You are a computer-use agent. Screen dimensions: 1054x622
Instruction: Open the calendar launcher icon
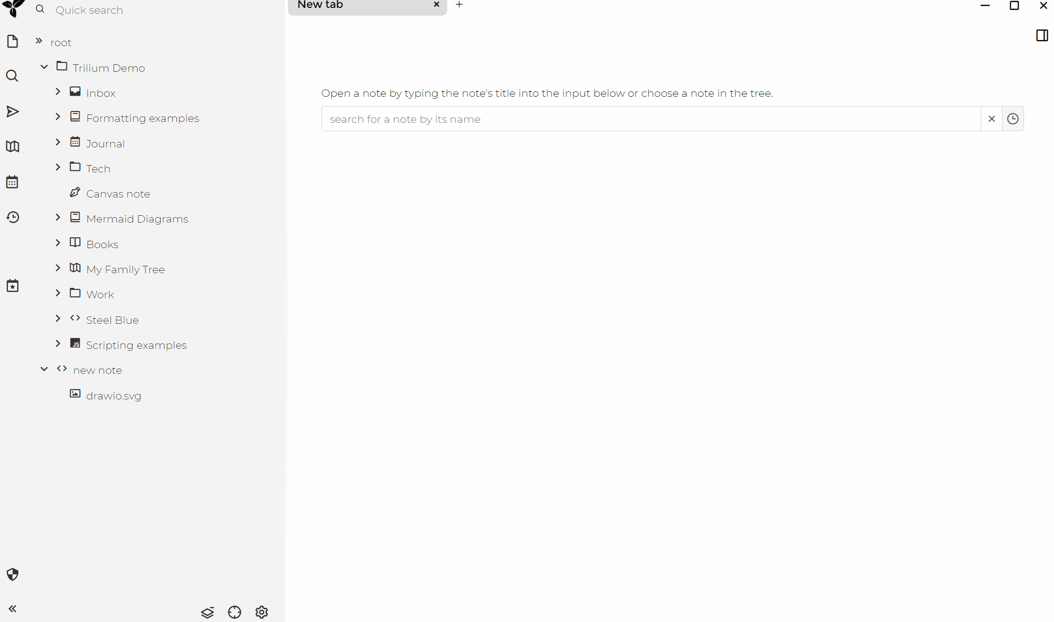[x=12, y=182]
